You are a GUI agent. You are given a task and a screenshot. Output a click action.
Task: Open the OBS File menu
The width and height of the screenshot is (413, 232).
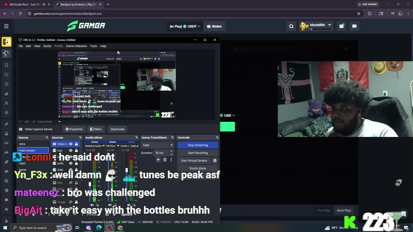tap(21, 46)
